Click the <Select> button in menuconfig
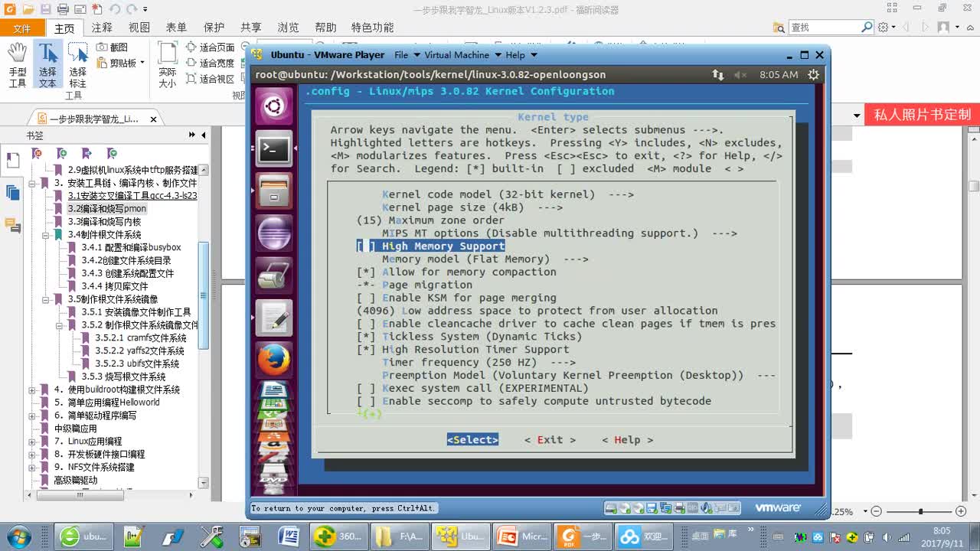This screenshot has width=980, height=551. 472,440
